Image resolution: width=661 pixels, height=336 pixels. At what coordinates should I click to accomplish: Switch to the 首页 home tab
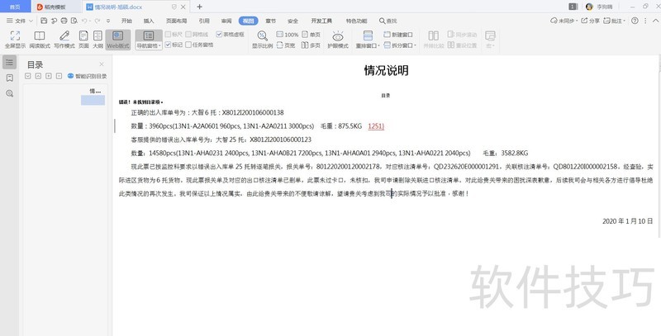15,7
